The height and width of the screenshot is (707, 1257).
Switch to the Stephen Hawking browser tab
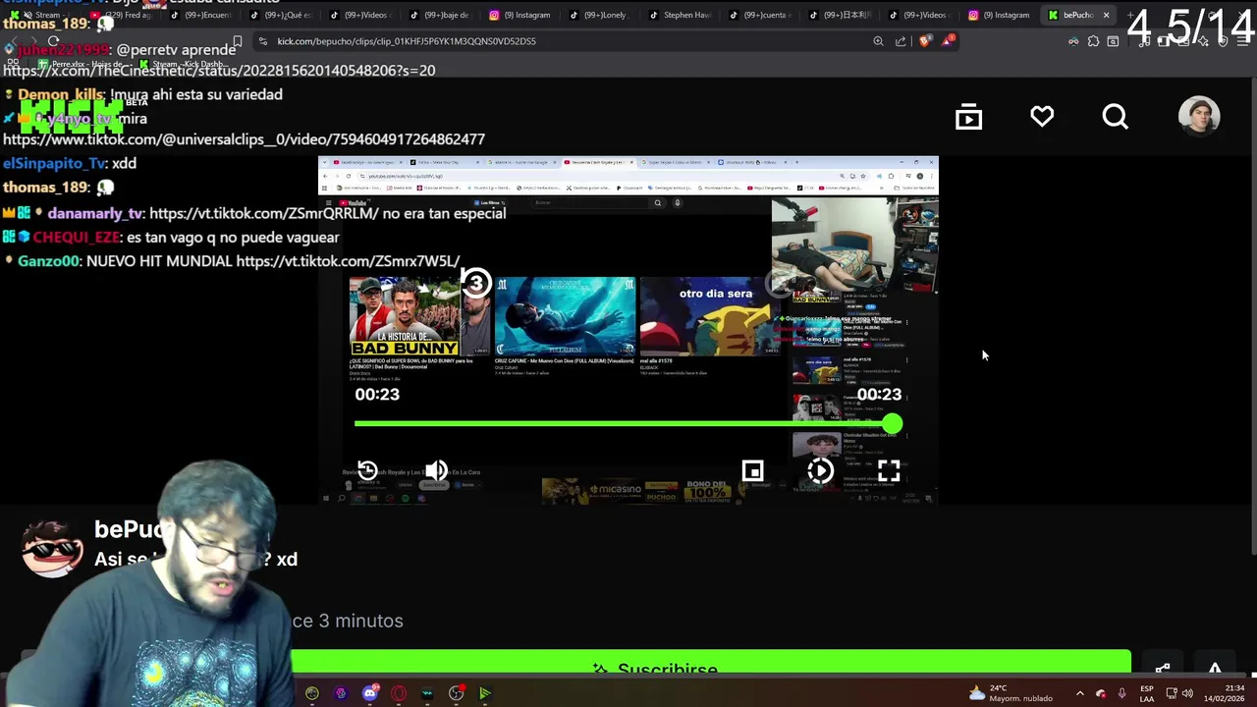click(x=680, y=15)
